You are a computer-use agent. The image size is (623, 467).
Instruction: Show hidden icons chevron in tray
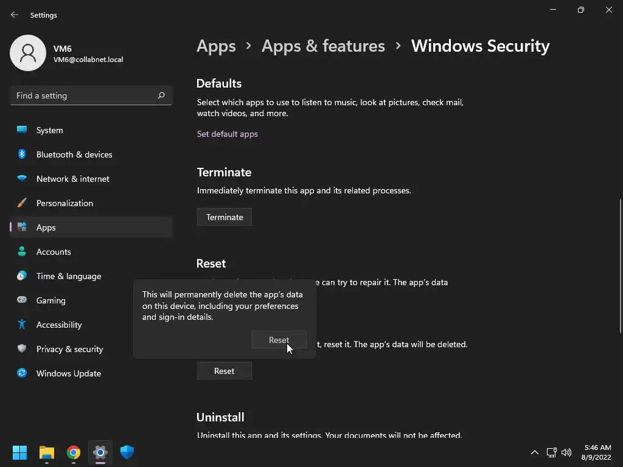pos(534,452)
